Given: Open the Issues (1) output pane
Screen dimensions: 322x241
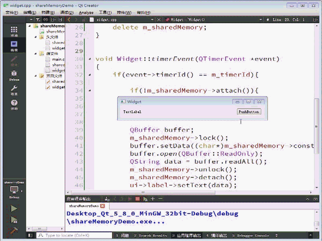Looking at the screenshot, I should tap(123, 235).
